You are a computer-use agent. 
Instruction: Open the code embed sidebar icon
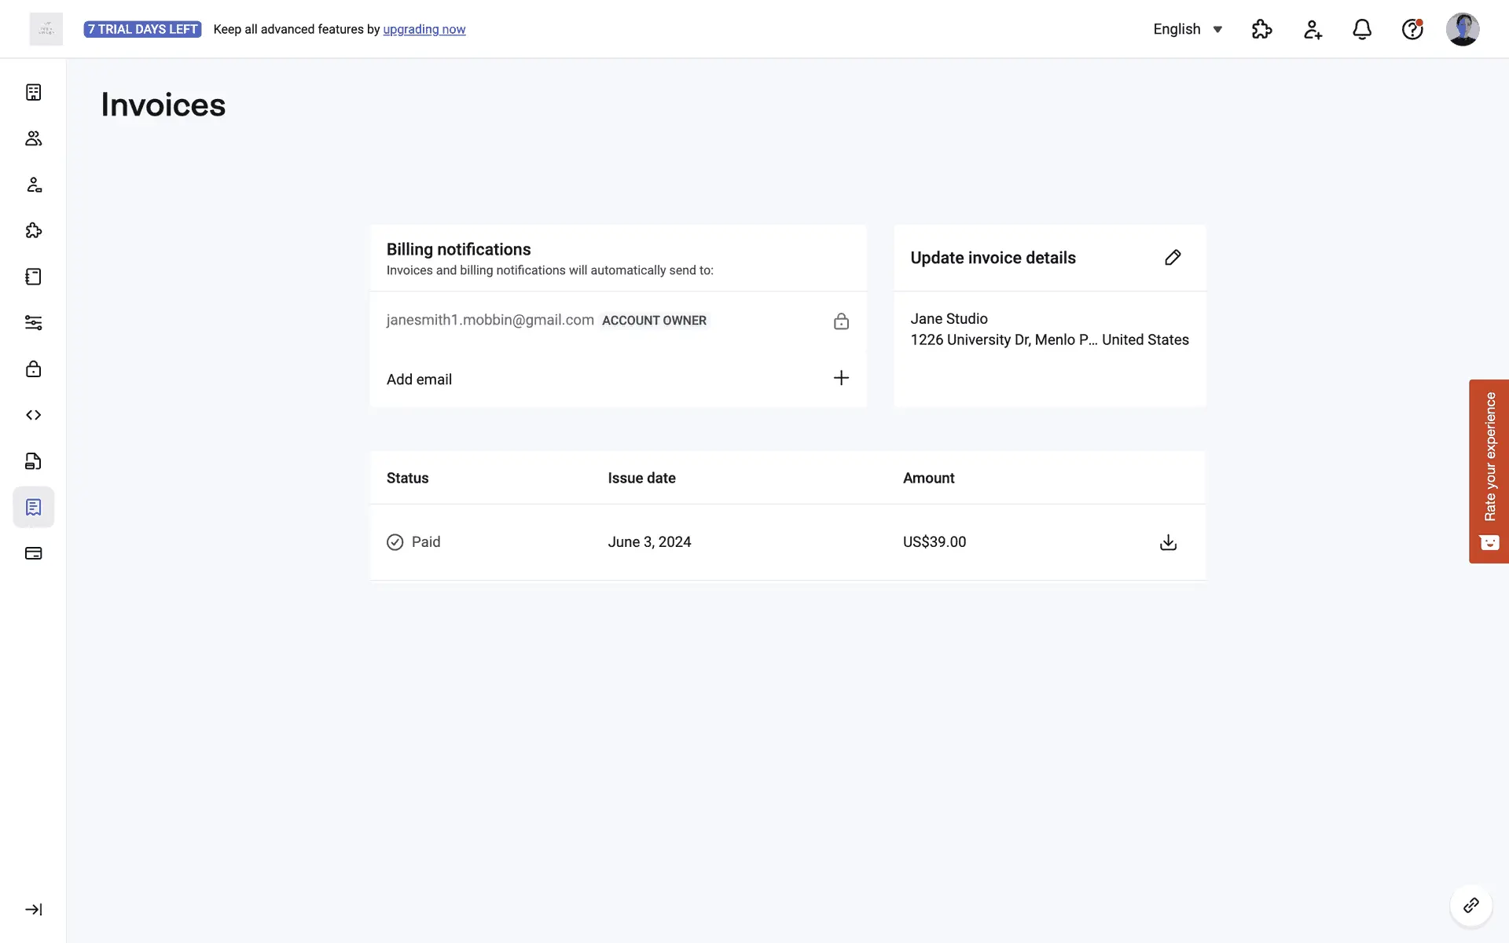pos(33,415)
